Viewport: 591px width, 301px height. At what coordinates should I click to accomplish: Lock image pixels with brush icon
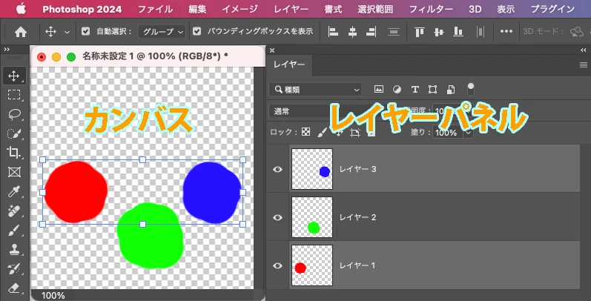tap(323, 132)
